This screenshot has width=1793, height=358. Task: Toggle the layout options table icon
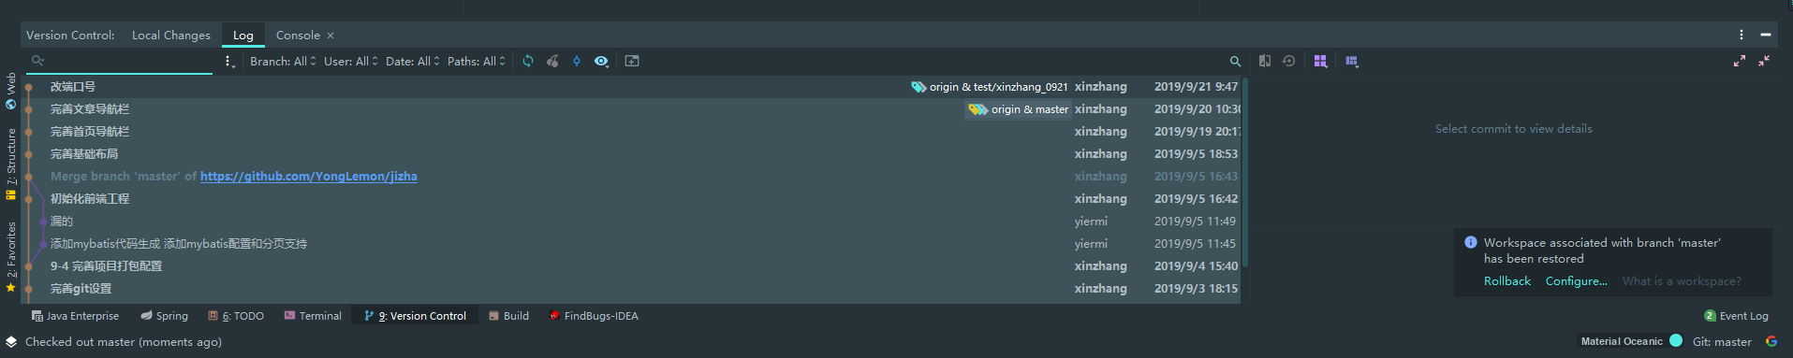pyautogui.click(x=1352, y=61)
